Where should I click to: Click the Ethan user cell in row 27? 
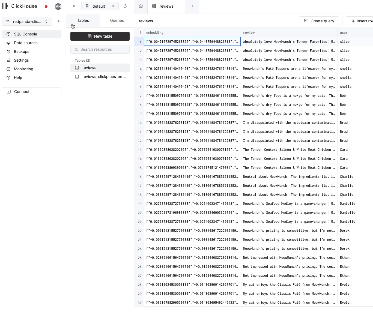point(355,276)
